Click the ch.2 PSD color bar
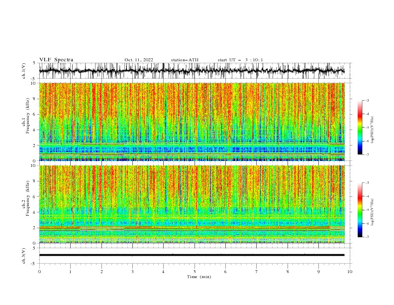Viewport: 394px width, 305px height. pos(360,210)
